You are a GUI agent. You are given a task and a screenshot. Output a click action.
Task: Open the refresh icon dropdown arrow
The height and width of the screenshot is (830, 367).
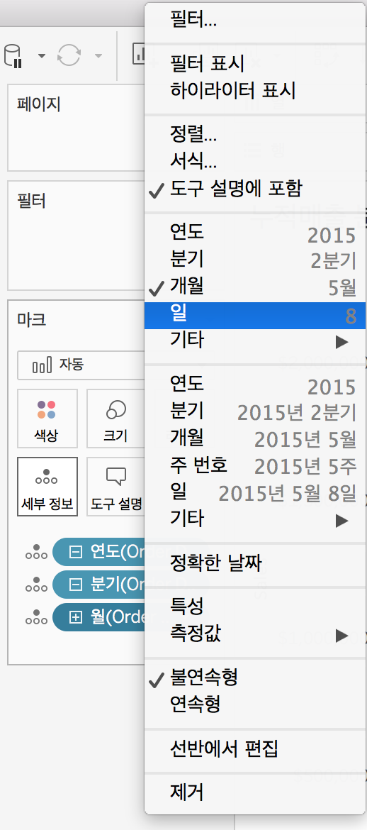98,56
